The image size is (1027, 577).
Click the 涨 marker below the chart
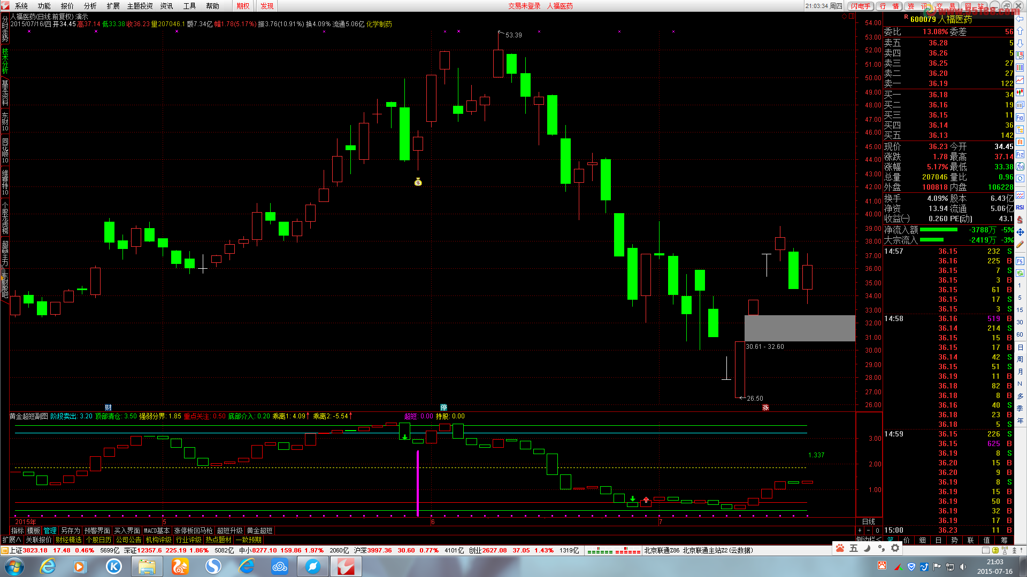tap(765, 407)
